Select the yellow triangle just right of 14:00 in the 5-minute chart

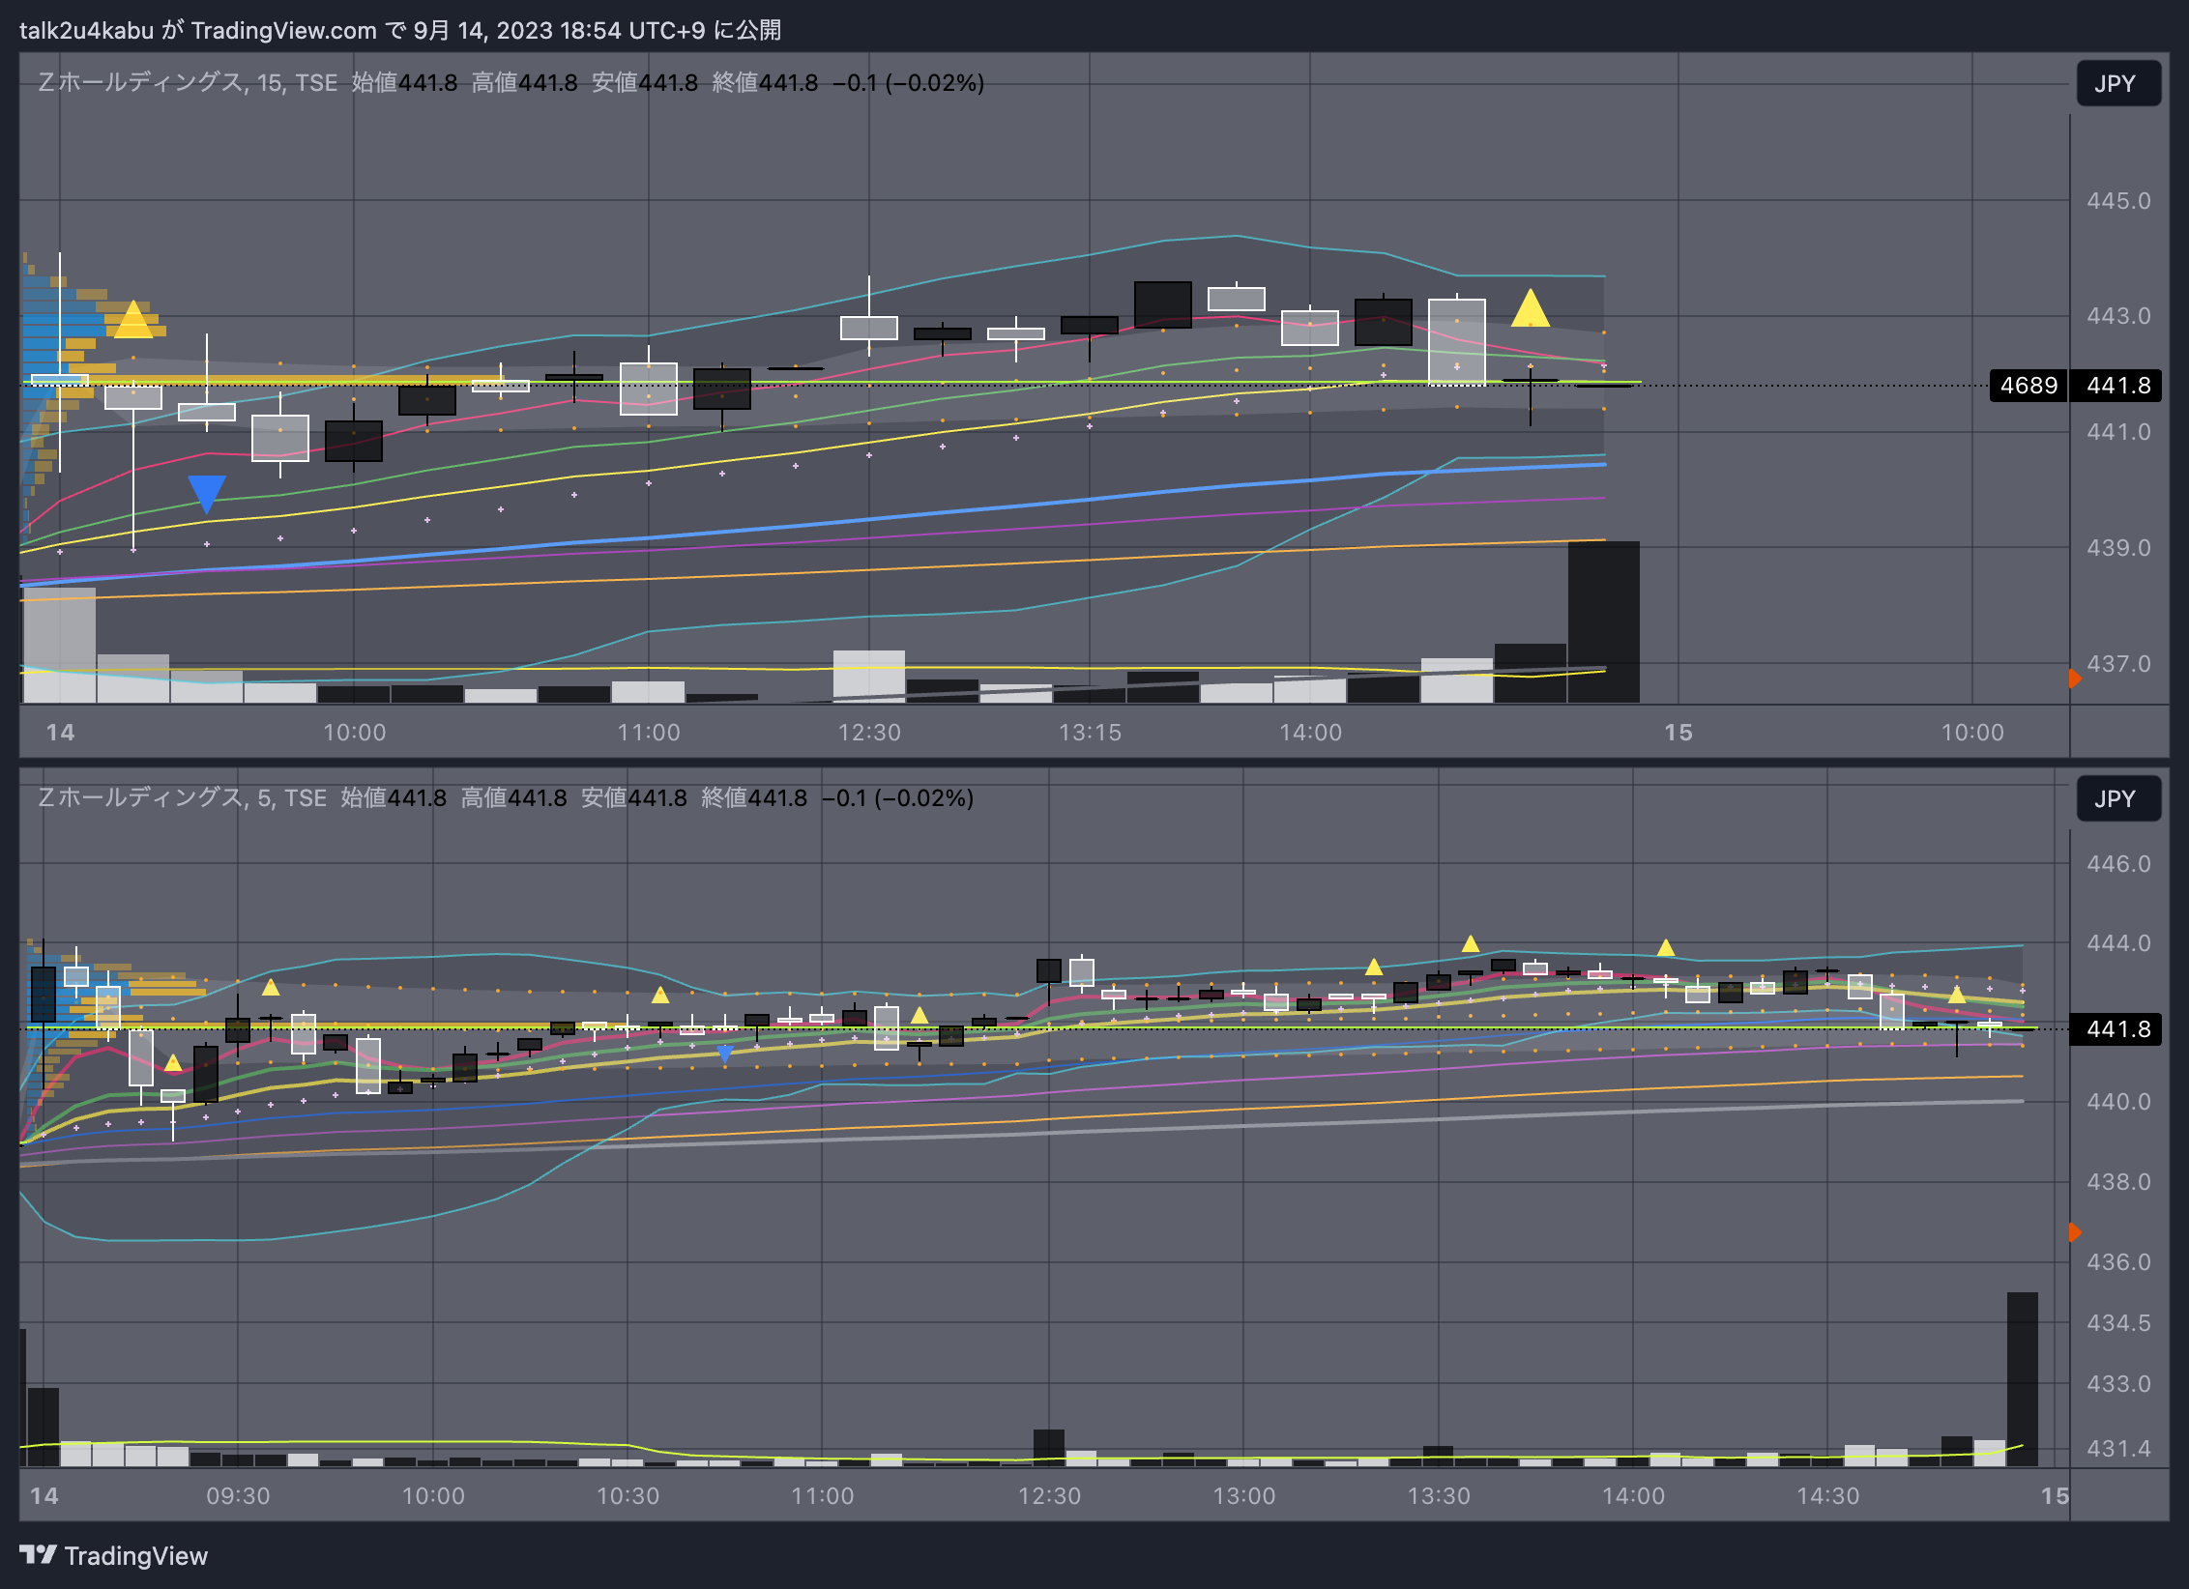point(1666,948)
